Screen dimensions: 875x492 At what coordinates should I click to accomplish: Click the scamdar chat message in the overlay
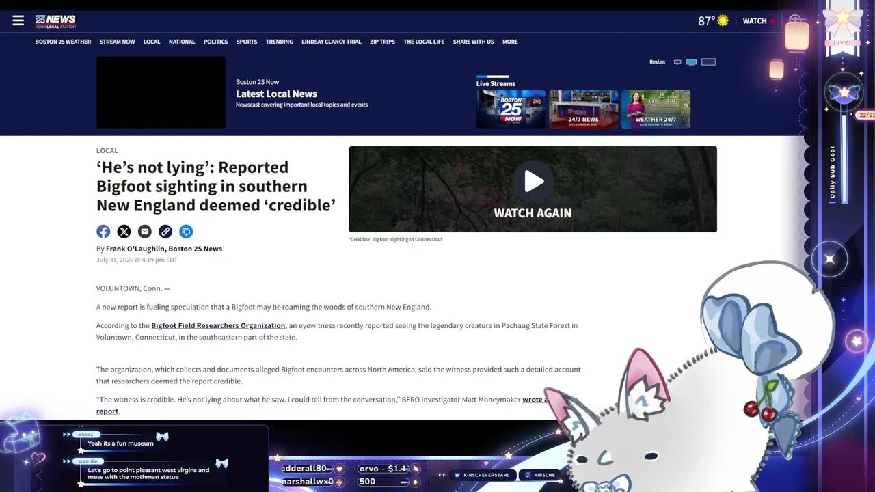click(148, 474)
